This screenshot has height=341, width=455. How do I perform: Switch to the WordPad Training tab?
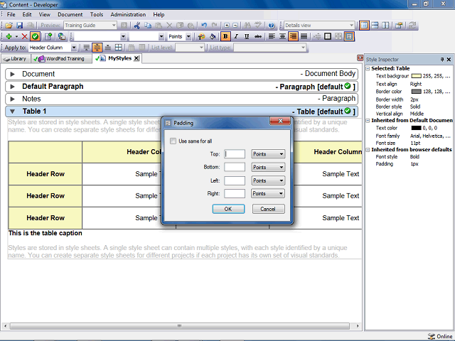coord(61,59)
